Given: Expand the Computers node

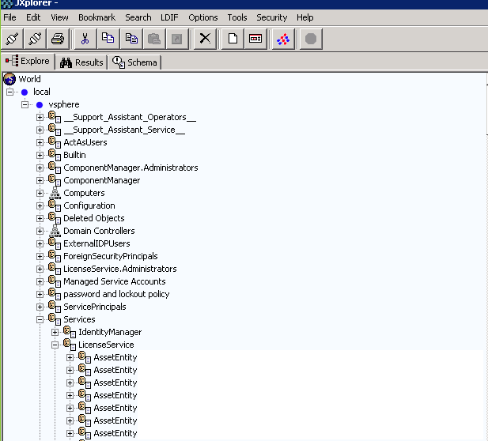Looking at the screenshot, I should click(x=40, y=193).
